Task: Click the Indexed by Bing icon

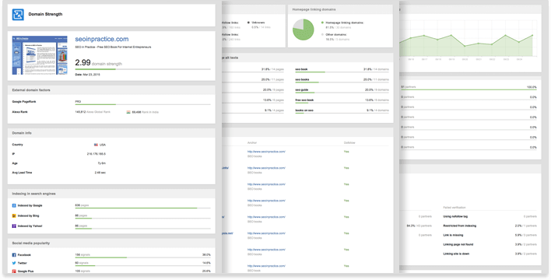Action: (14, 215)
